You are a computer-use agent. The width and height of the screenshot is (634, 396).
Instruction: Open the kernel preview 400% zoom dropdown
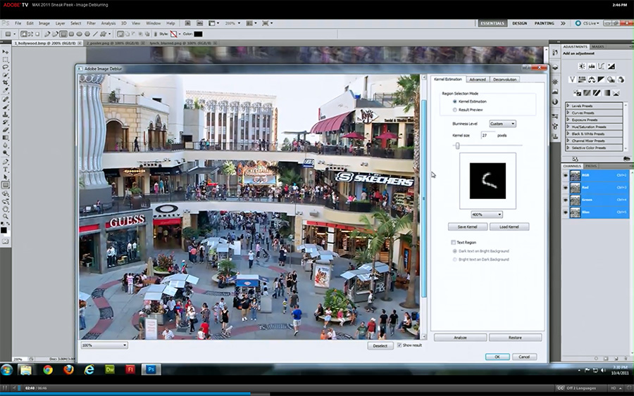[487, 215]
